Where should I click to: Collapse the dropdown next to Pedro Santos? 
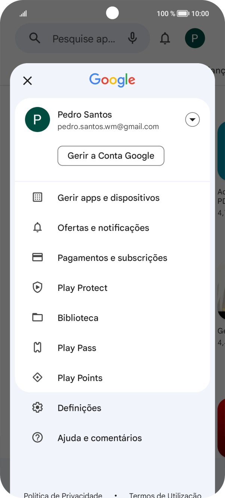(192, 119)
